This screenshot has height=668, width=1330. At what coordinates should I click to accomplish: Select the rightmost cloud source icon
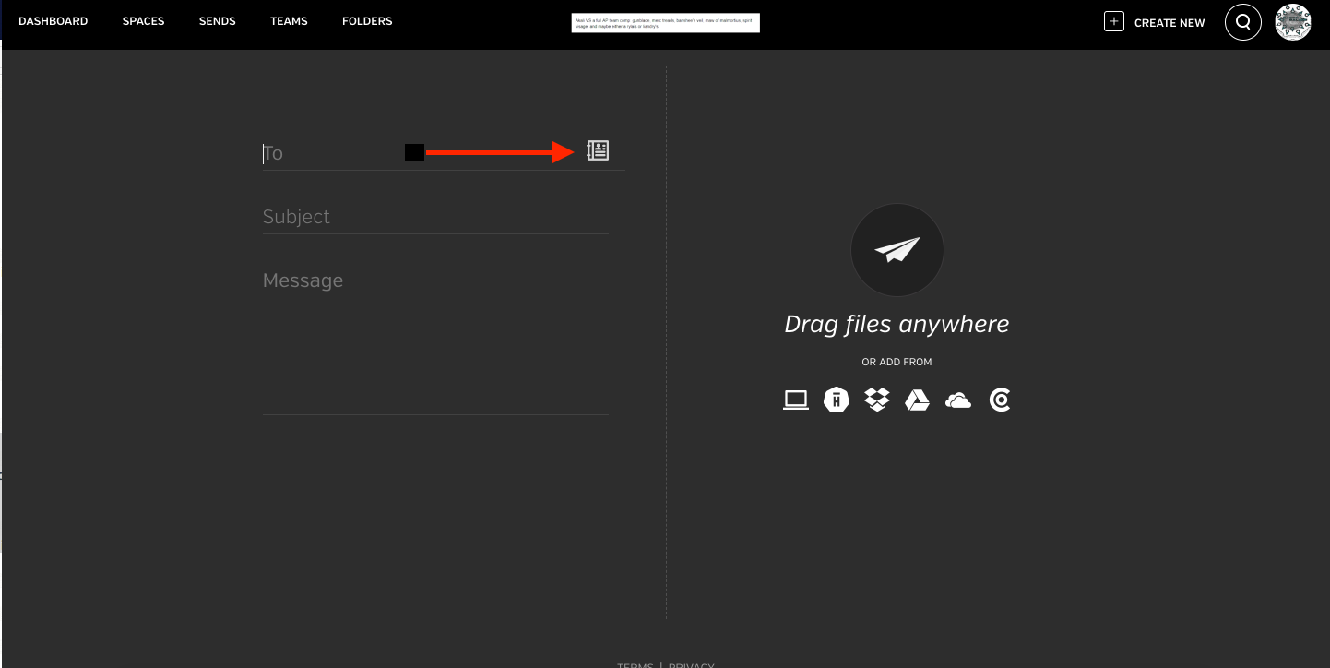pyautogui.click(x=999, y=400)
